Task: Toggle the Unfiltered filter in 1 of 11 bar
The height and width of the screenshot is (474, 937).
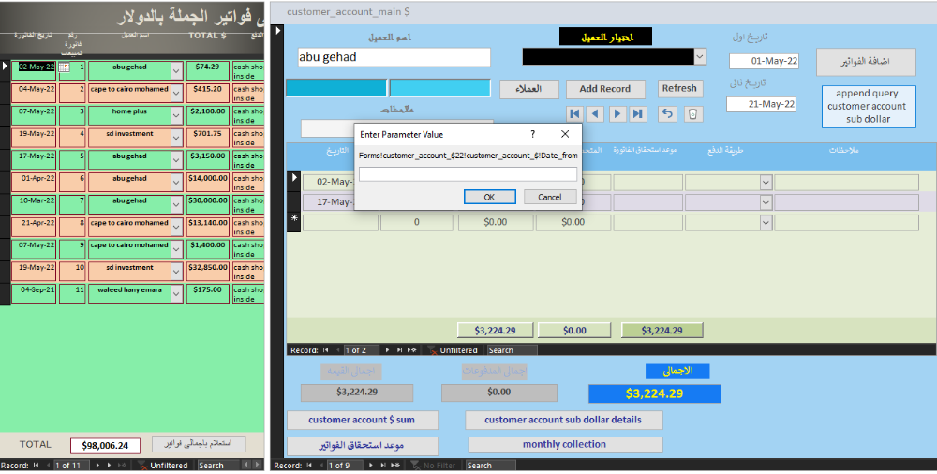Action: [x=163, y=465]
